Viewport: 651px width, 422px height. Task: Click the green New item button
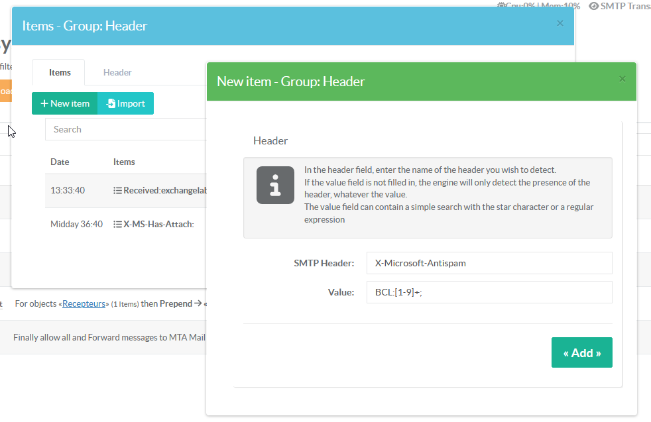(65, 103)
